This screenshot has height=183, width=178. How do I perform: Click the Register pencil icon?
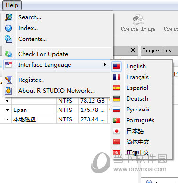tap(8, 80)
